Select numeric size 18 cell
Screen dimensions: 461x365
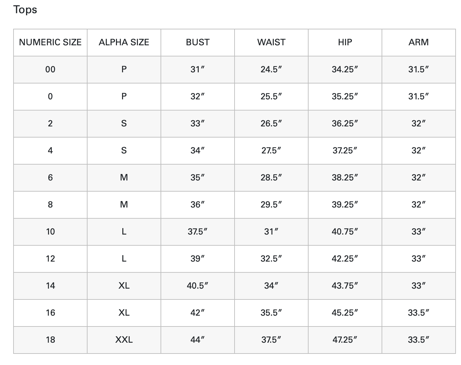50,340
